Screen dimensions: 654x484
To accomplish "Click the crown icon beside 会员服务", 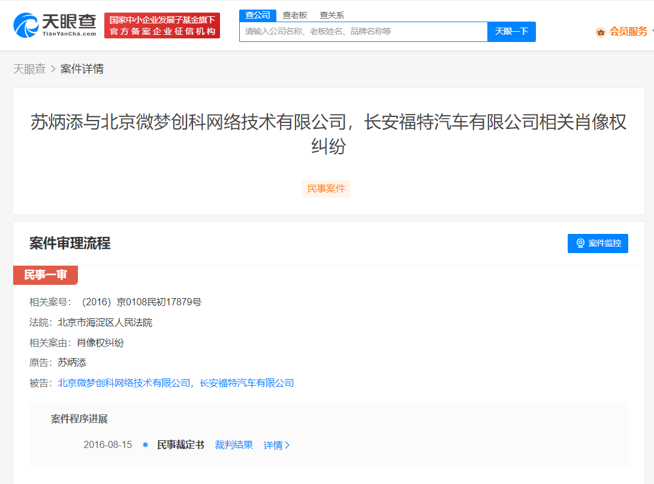I will 601,32.
